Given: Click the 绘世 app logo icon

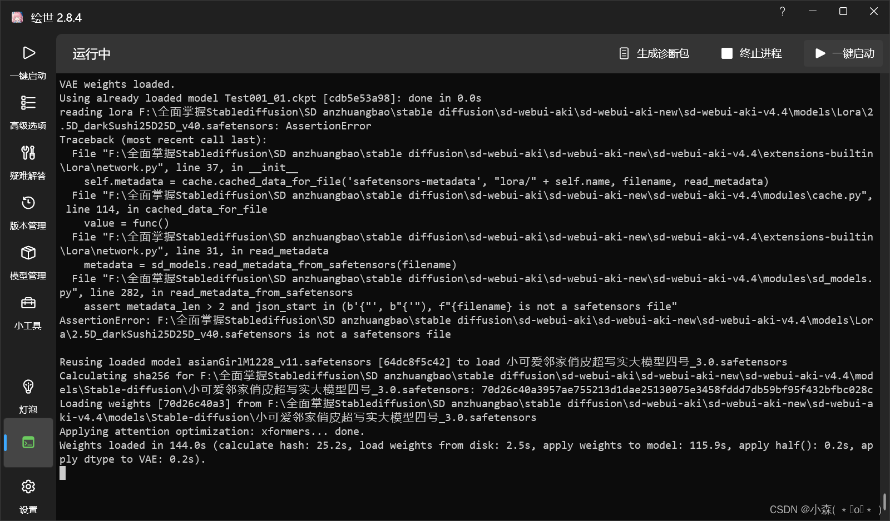Looking at the screenshot, I should point(17,17).
